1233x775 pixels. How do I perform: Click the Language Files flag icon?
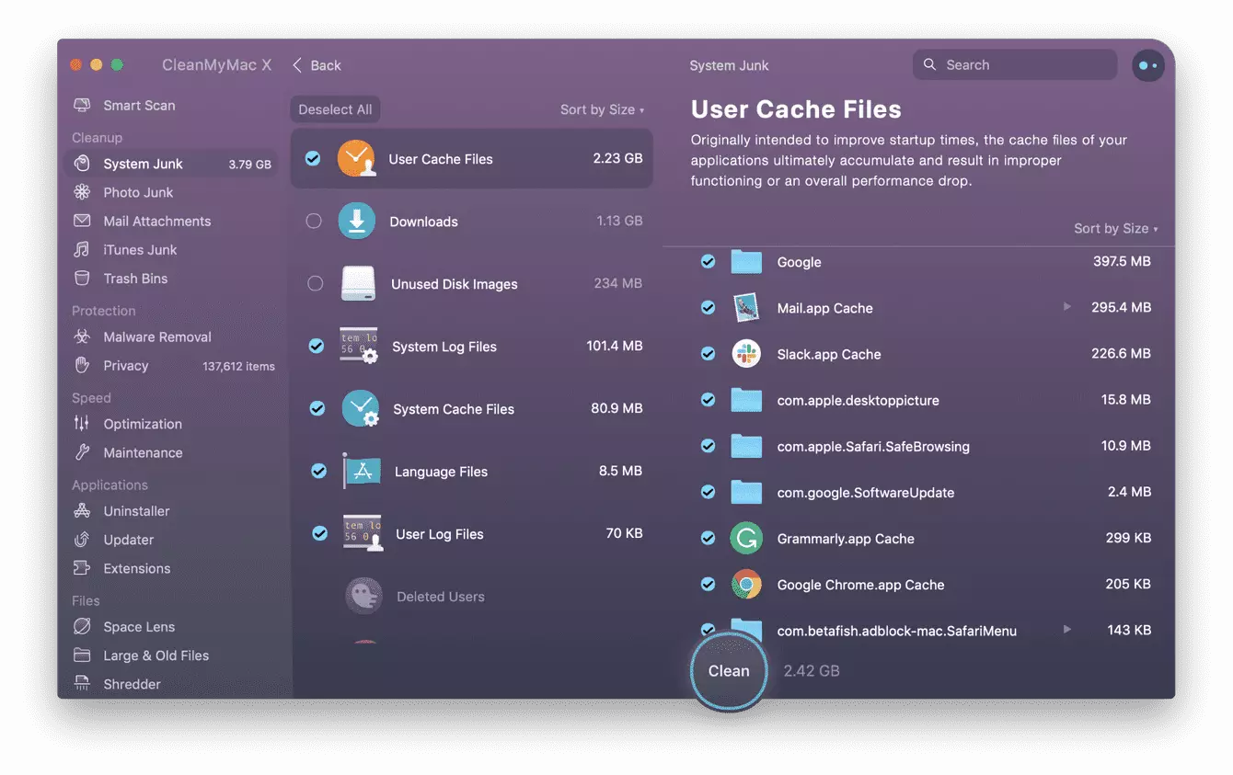click(x=362, y=471)
